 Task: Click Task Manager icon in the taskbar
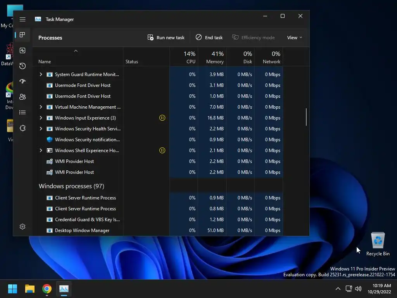[x=64, y=289]
